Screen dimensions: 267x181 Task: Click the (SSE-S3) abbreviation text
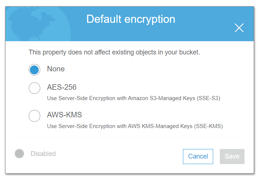click(x=208, y=98)
